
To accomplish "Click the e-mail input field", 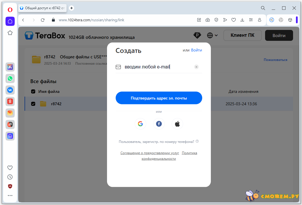I will coord(158,67).
